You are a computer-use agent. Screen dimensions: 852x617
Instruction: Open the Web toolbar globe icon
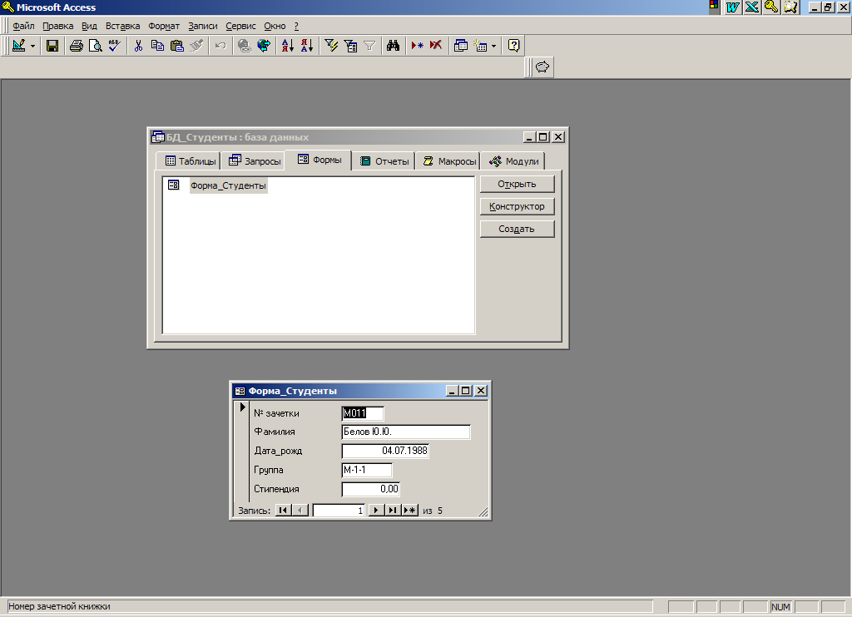point(264,46)
